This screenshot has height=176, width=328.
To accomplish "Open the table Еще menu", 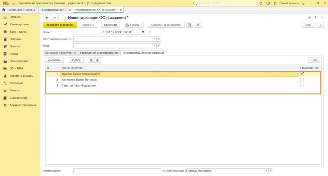I will click(315, 60).
